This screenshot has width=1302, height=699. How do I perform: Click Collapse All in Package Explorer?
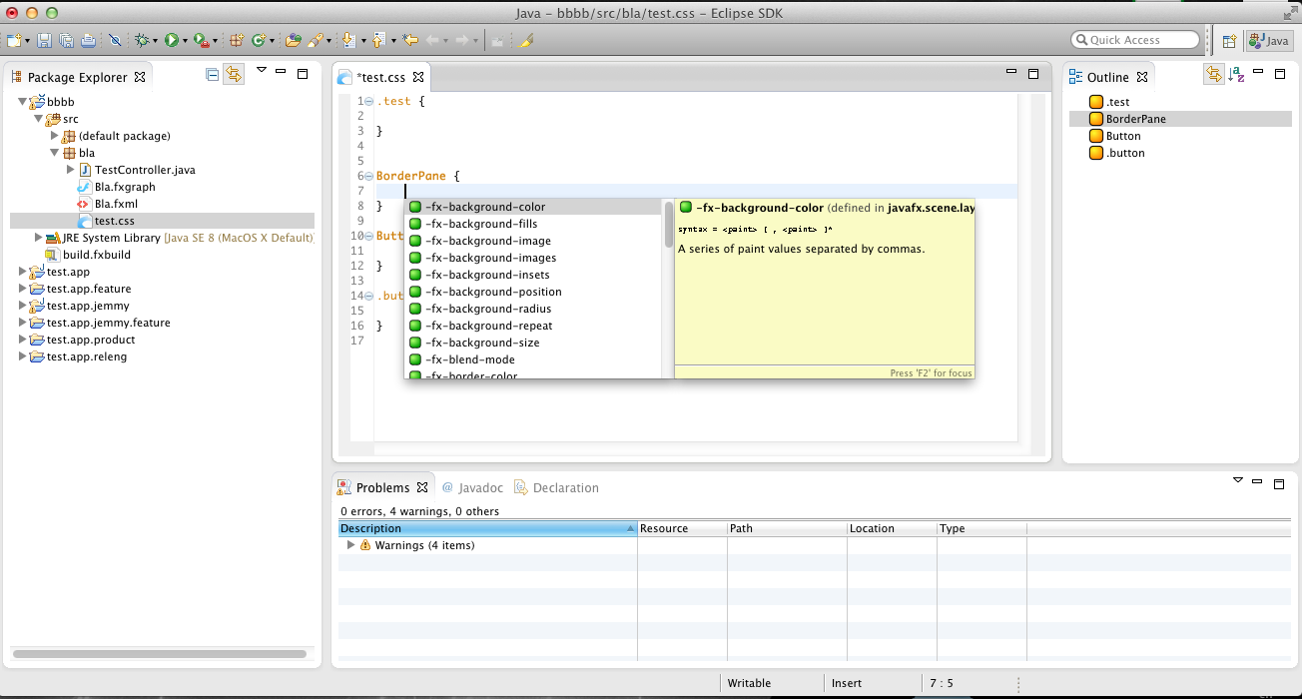coord(212,74)
